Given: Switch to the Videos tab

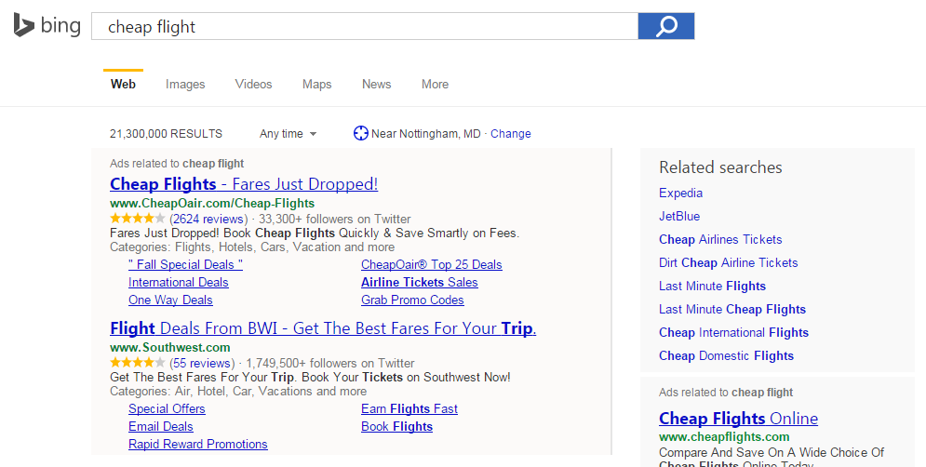Looking at the screenshot, I should coord(253,85).
